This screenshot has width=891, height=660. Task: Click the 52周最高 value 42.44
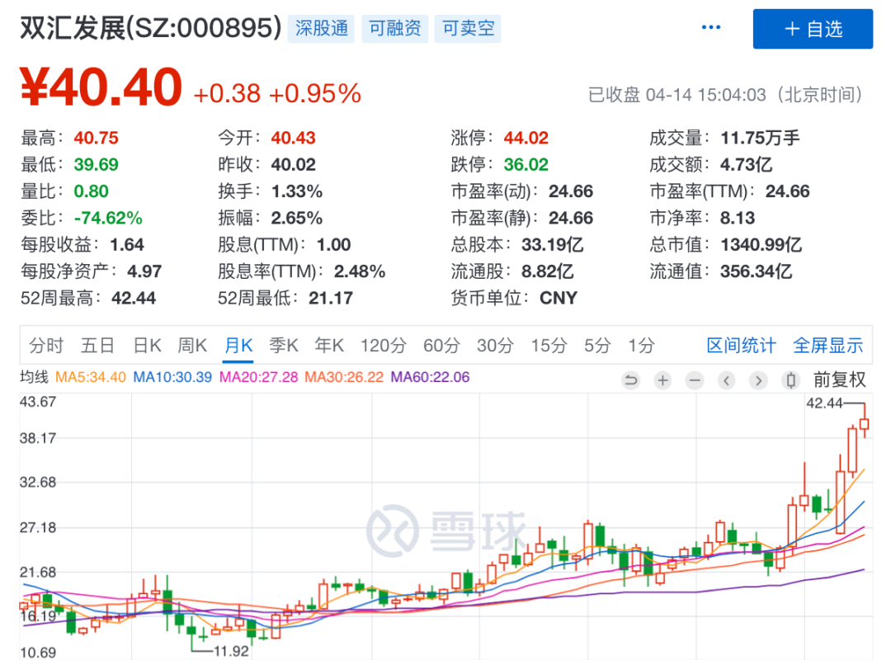(134, 298)
